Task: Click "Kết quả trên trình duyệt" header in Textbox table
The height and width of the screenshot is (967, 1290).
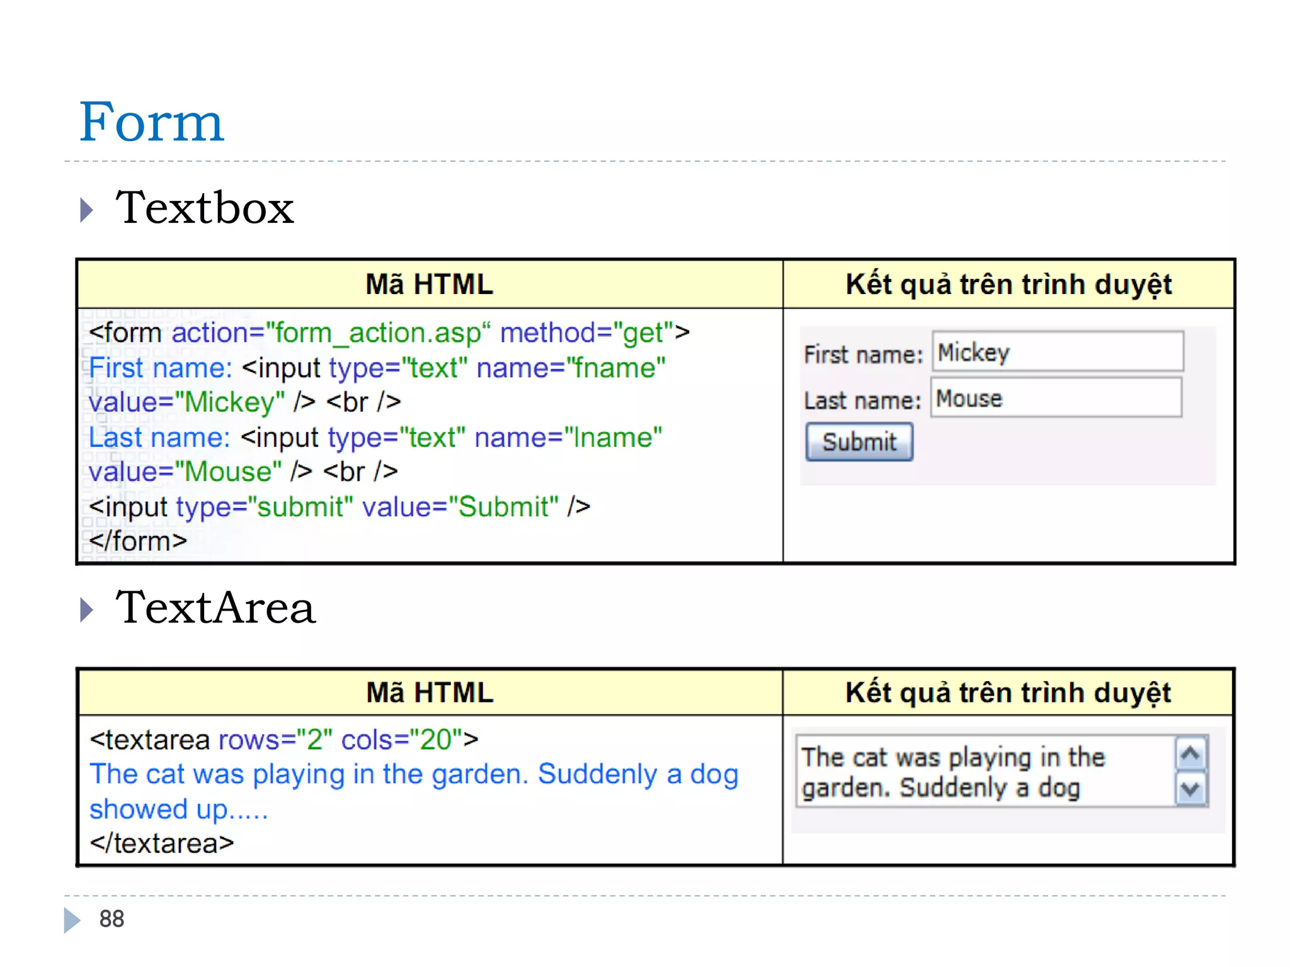Action: (1008, 285)
